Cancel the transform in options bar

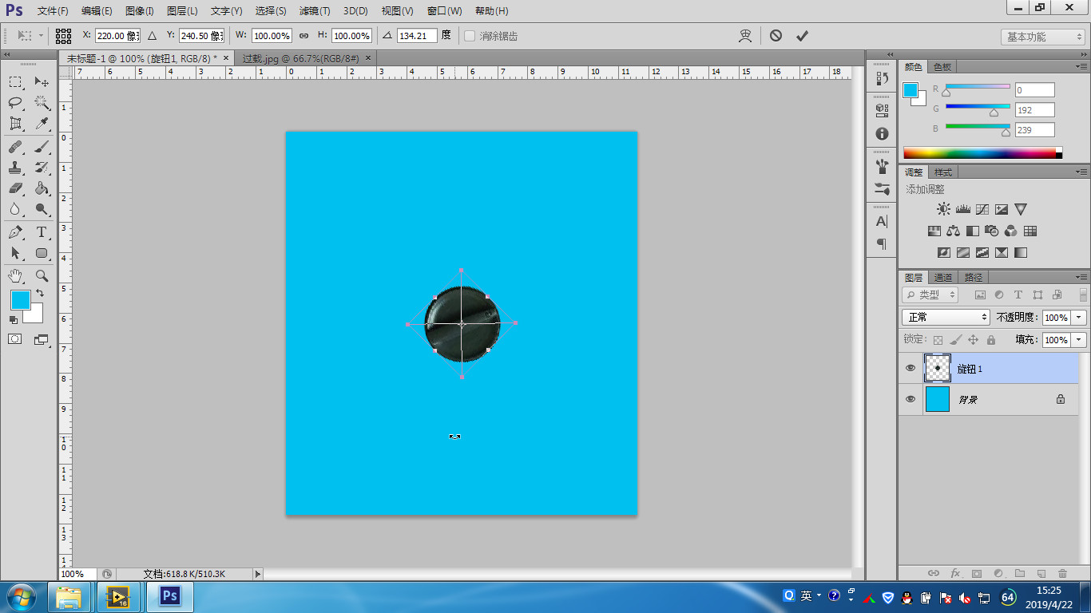pos(776,36)
